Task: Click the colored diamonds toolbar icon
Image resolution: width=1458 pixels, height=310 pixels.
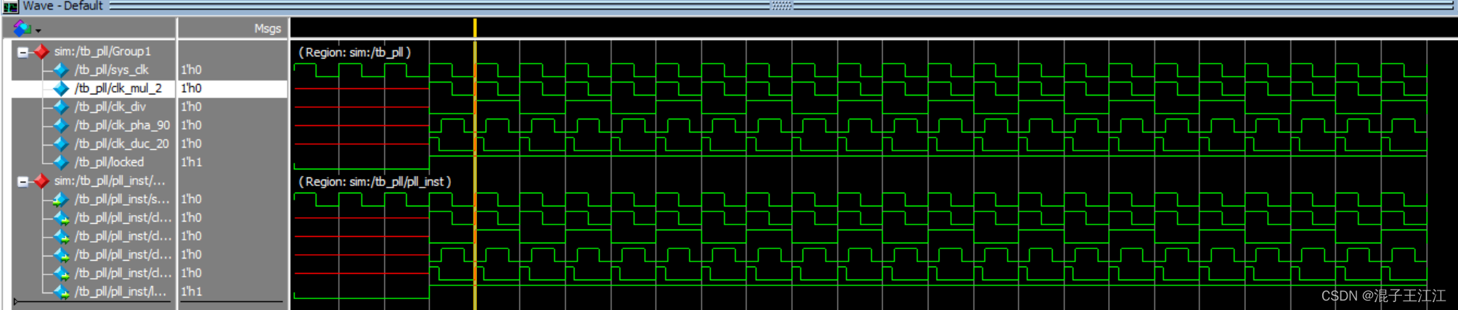Action: click(x=23, y=28)
